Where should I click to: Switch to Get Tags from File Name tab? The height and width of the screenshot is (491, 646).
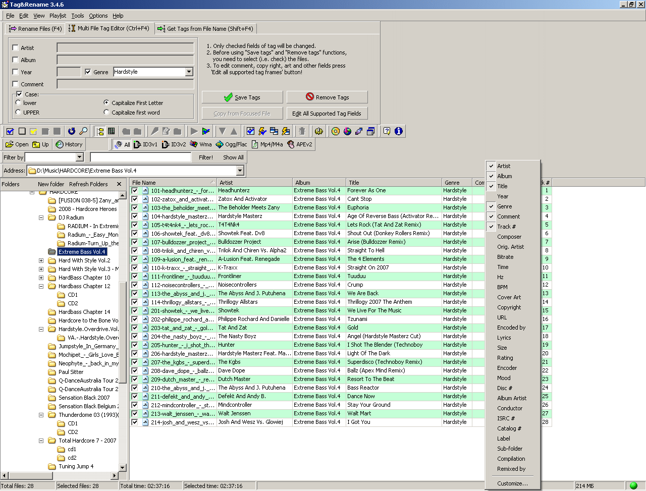[205, 29]
